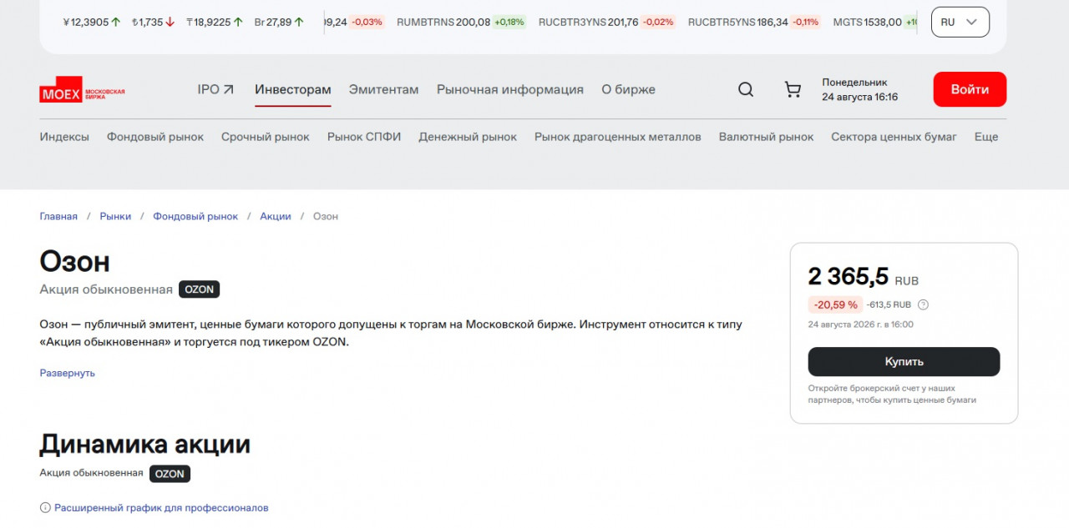Click the Войти login button
The image size is (1069, 528).
coord(970,89)
